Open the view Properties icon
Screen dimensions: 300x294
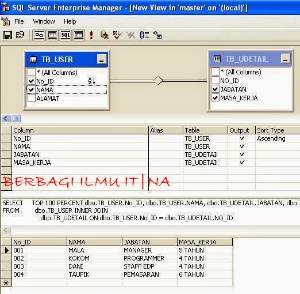coord(20,35)
